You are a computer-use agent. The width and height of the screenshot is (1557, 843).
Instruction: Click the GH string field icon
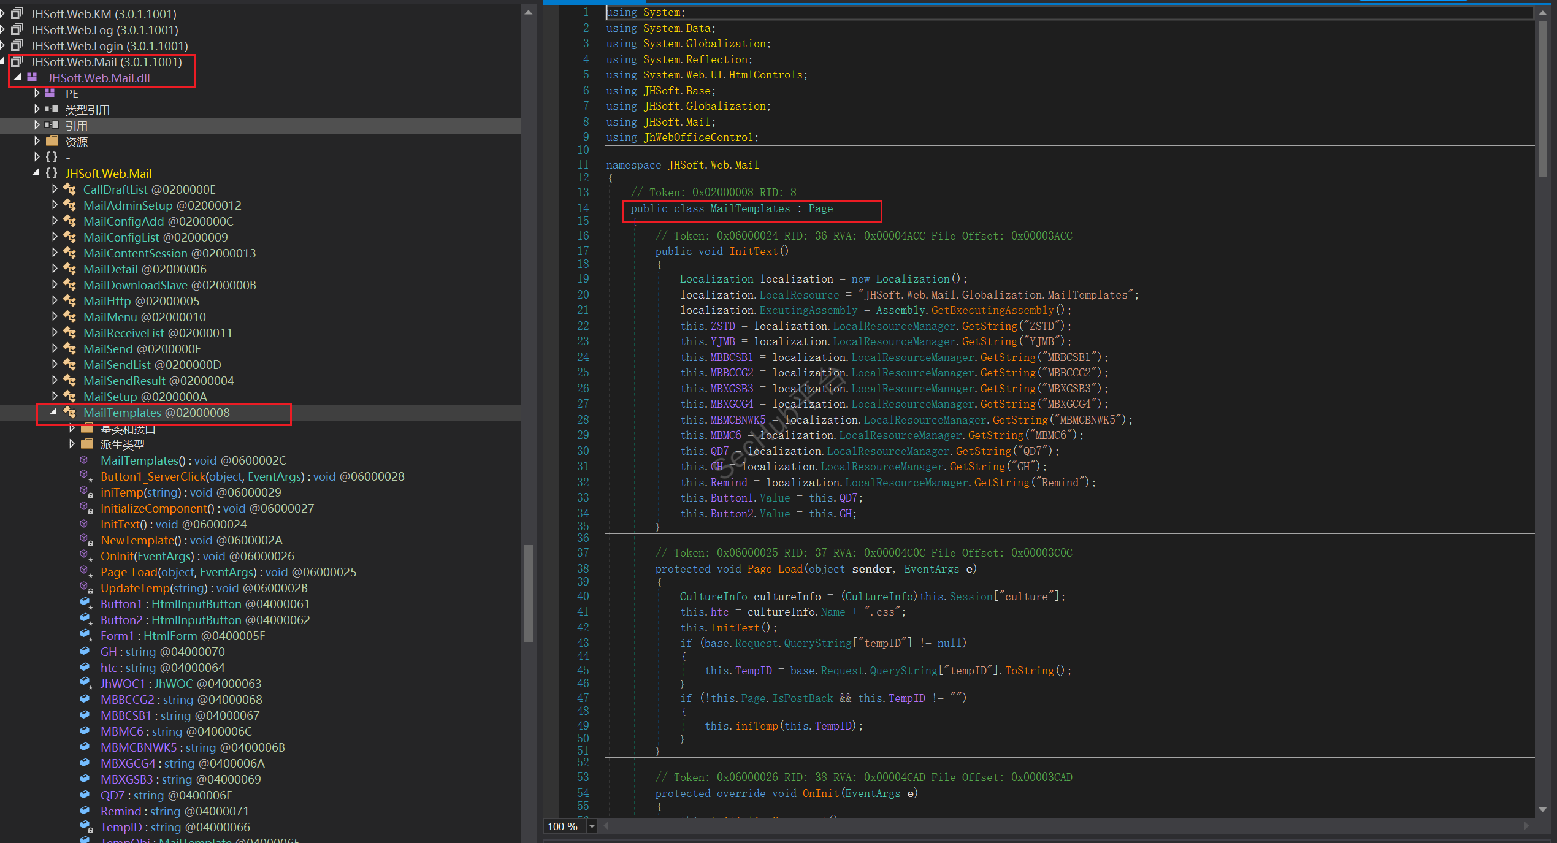85,651
